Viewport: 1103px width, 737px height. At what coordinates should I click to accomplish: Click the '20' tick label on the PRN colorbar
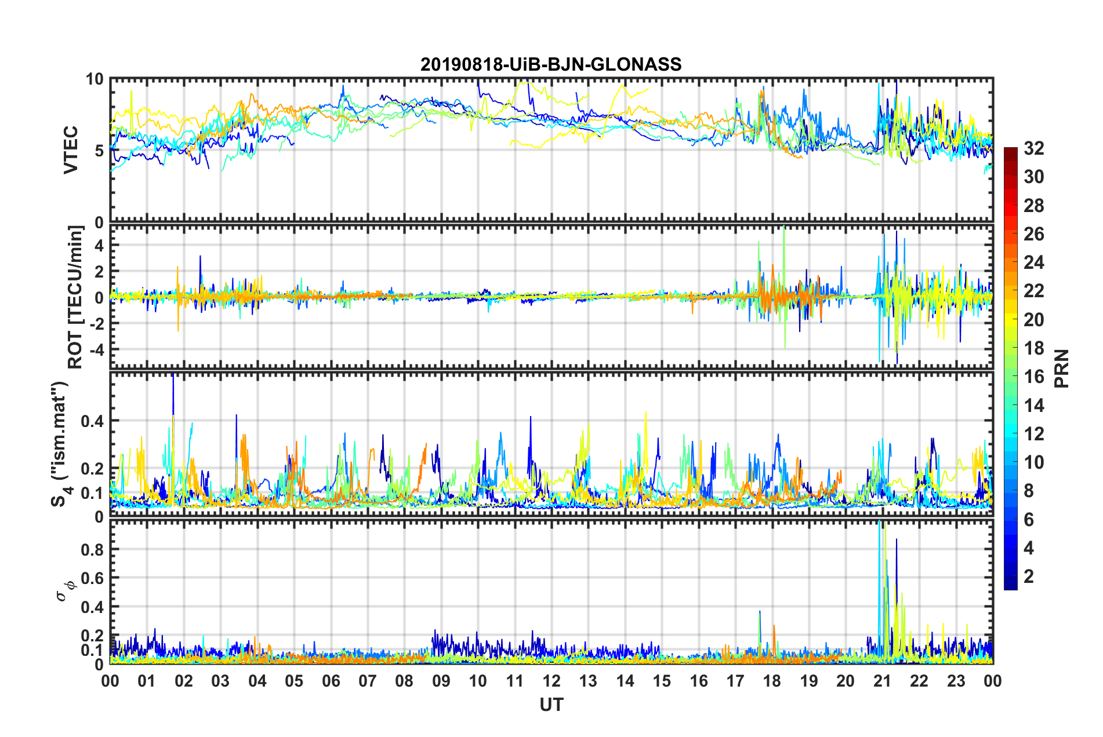[x=1034, y=320]
